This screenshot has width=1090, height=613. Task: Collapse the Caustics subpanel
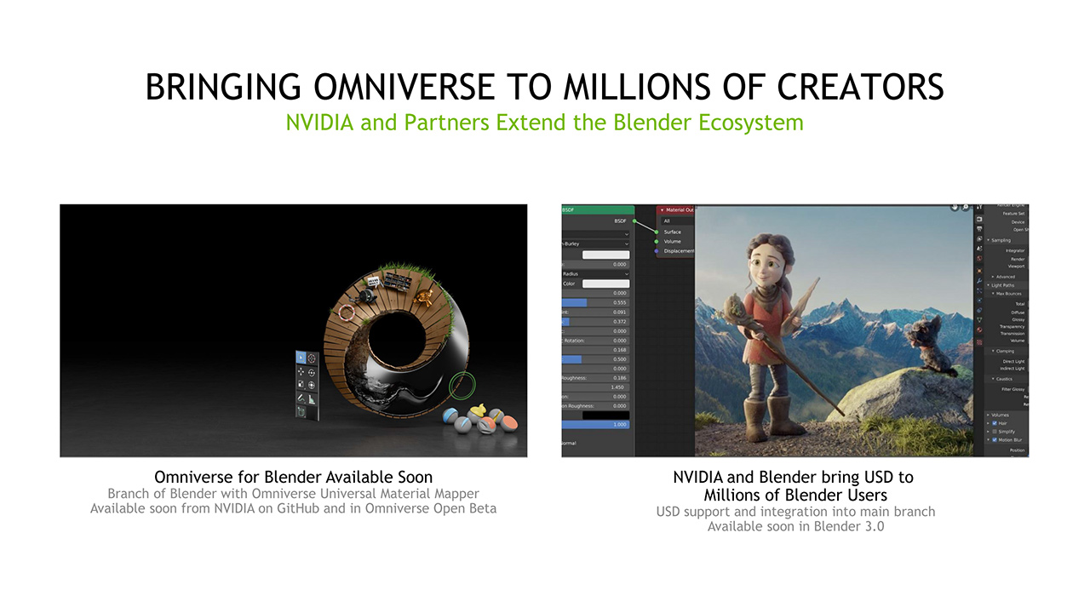(x=993, y=379)
